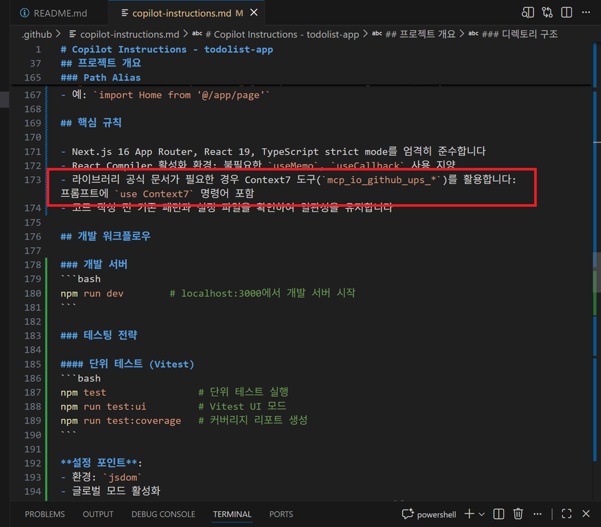The height and width of the screenshot is (527, 601).
Task: Split the editor right
Action: (x=566, y=12)
